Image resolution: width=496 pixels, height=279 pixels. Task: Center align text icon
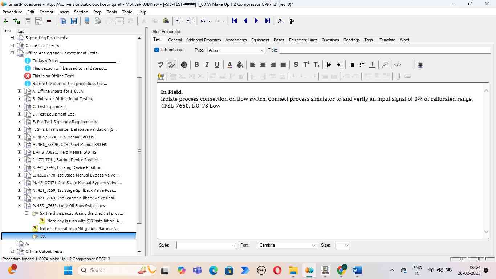point(263,65)
